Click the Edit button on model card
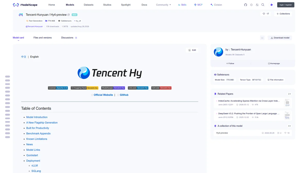The width and height of the screenshot is (308, 173). click(x=192, y=50)
